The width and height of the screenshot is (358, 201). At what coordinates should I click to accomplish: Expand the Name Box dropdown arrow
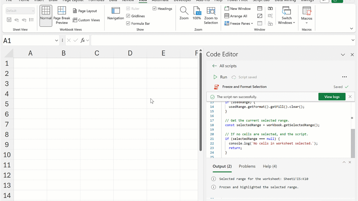tap(56, 40)
